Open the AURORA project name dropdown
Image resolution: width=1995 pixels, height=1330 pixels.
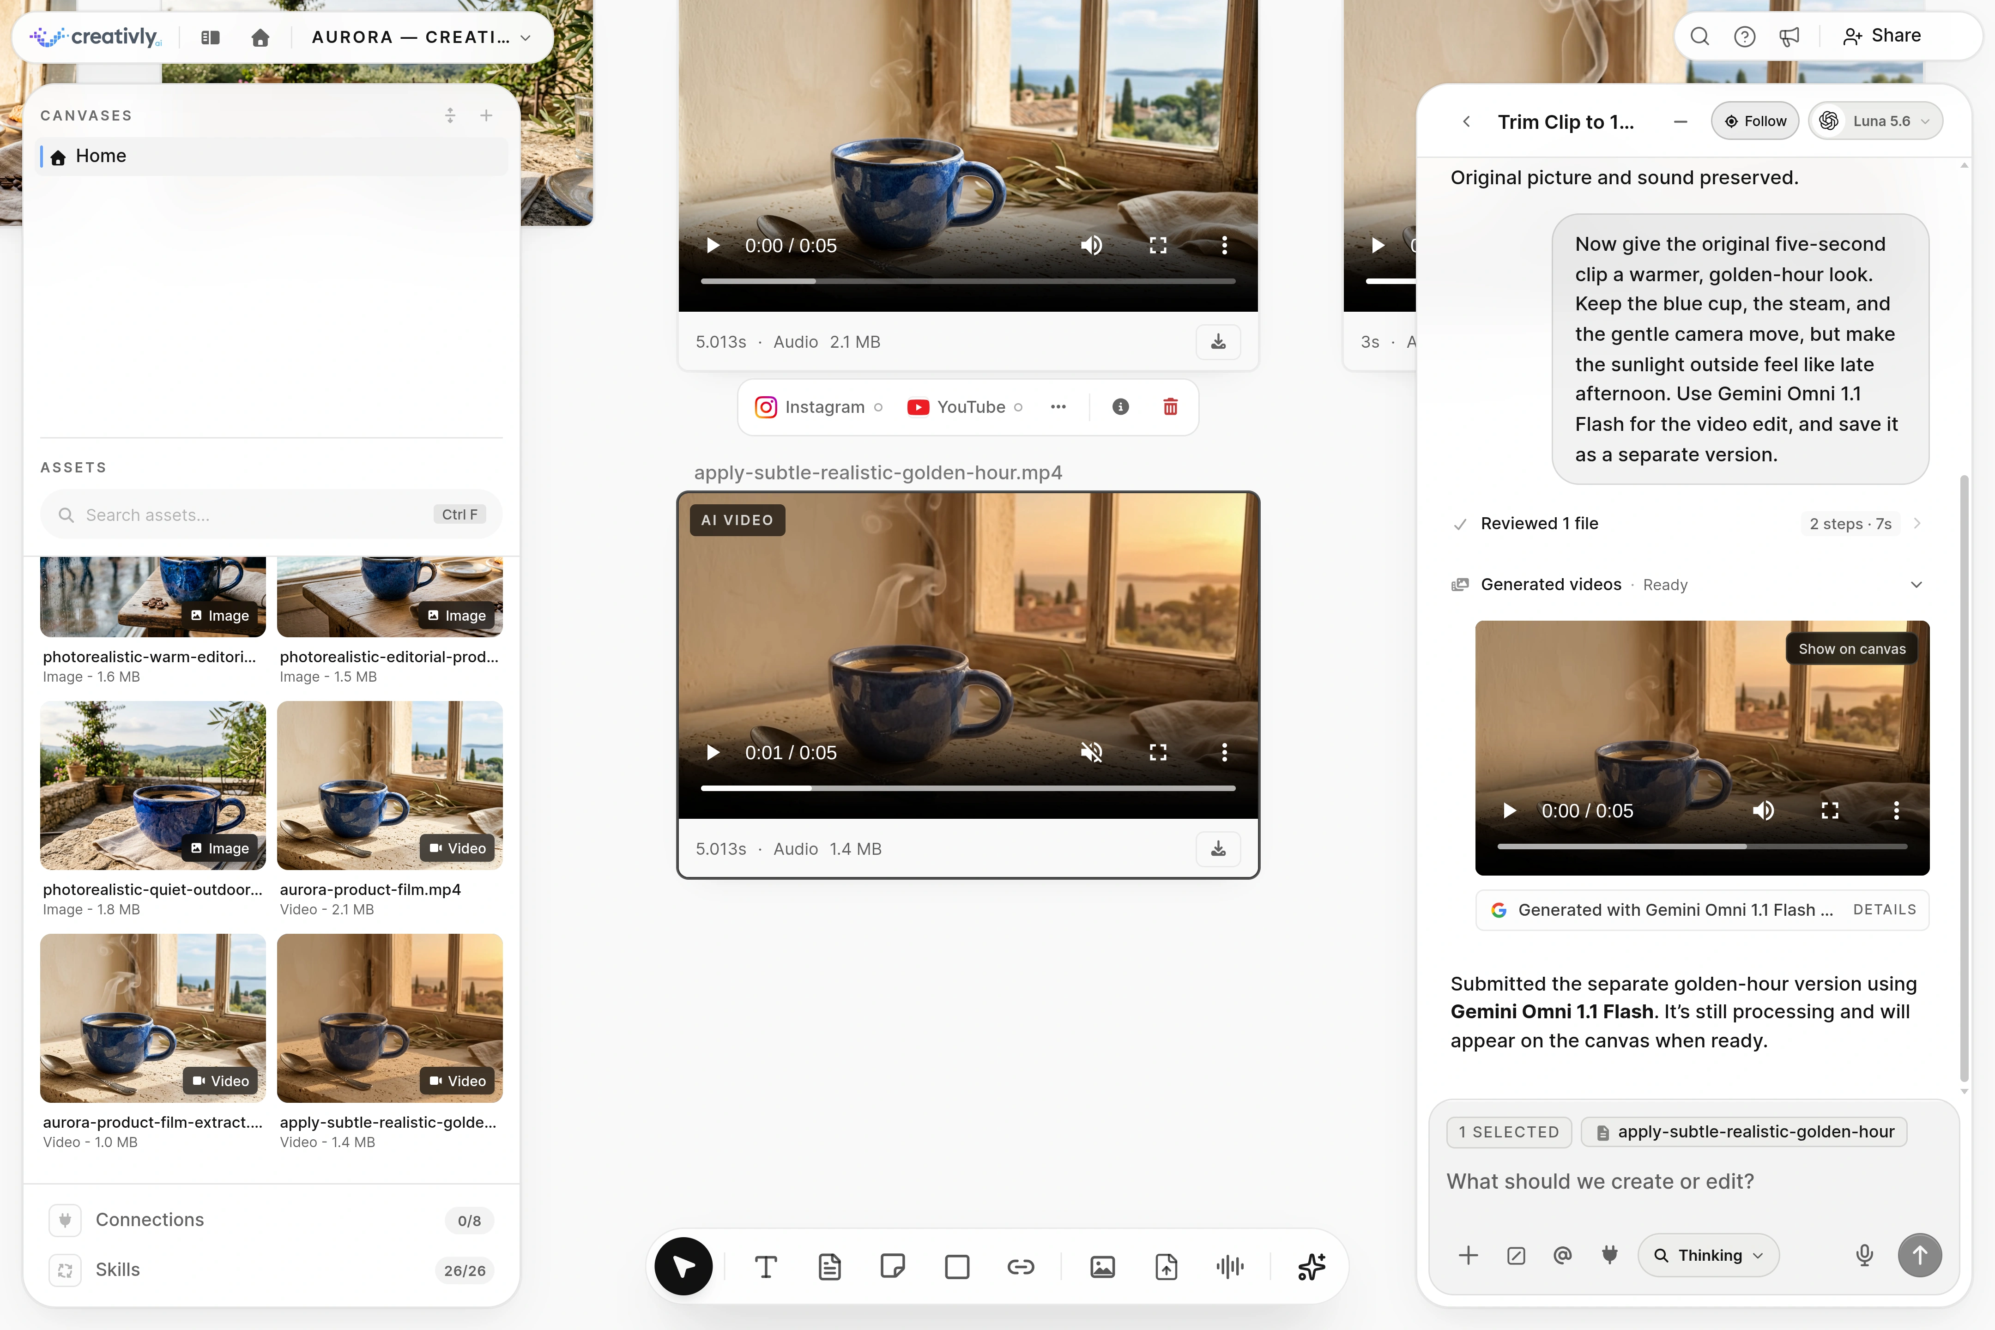[421, 37]
